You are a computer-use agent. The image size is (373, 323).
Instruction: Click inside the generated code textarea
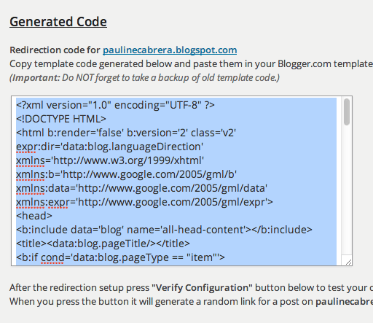coord(181,181)
